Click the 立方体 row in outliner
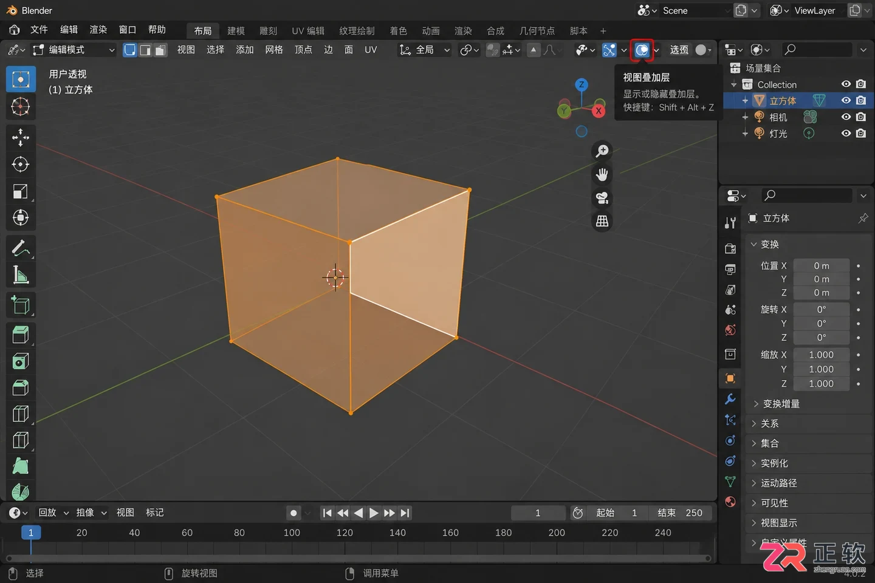The image size is (875, 583). [798, 100]
